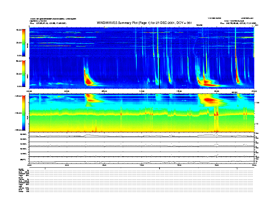Click the RAD1 panel color bar

[24, 73]
